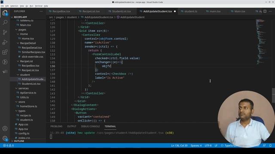
Task: Open homeStore.ts file
Action: coord(28,107)
